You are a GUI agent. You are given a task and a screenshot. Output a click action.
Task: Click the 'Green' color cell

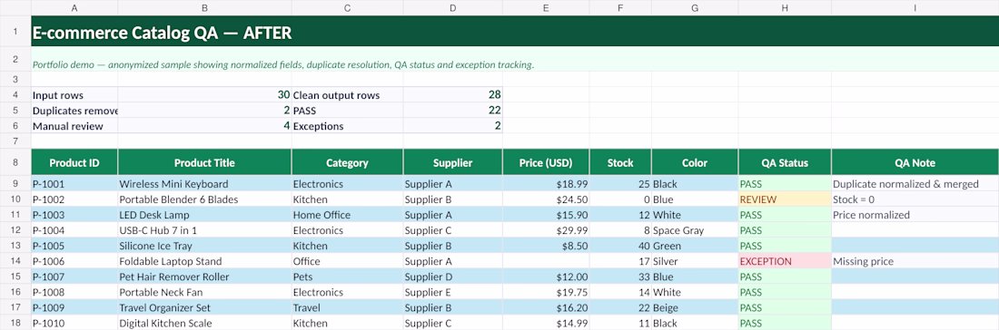[695, 246]
